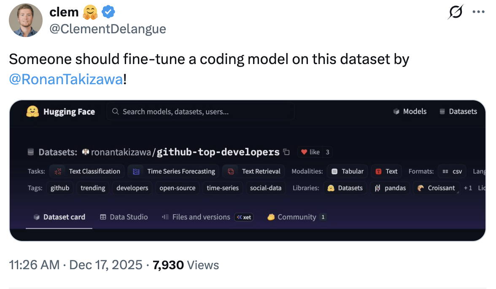Select the Time Series Forecasting task tag
This screenshot has width=496, height=289.
click(x=174, y=171)
